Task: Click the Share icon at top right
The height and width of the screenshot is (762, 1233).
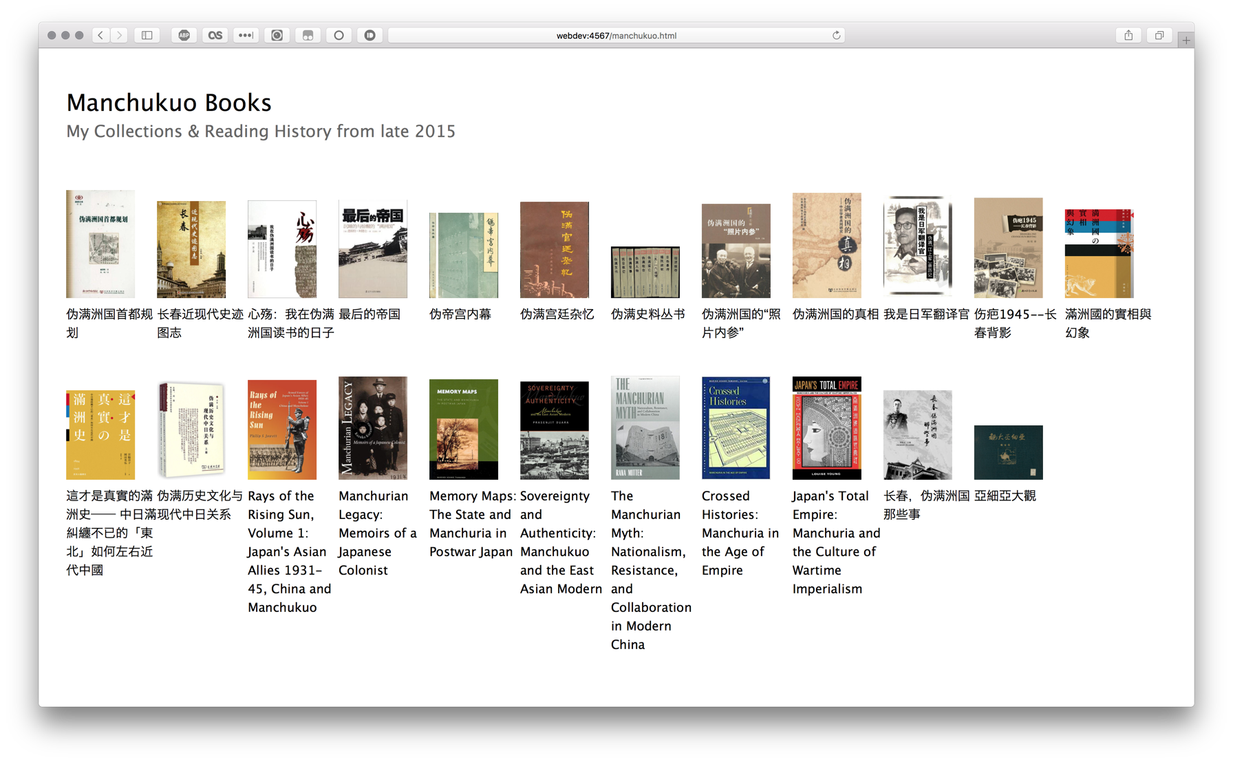Action: (x=1128, y=35)
